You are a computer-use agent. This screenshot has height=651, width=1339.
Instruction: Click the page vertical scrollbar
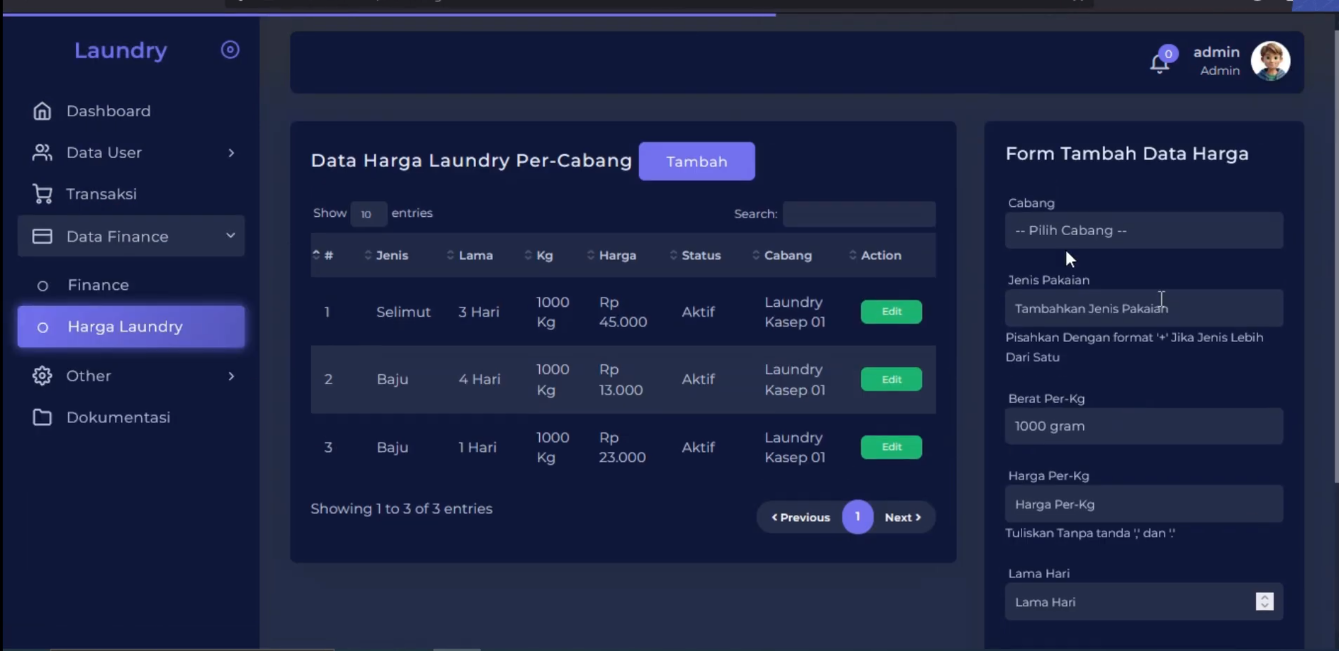(x=1336, y=255)
